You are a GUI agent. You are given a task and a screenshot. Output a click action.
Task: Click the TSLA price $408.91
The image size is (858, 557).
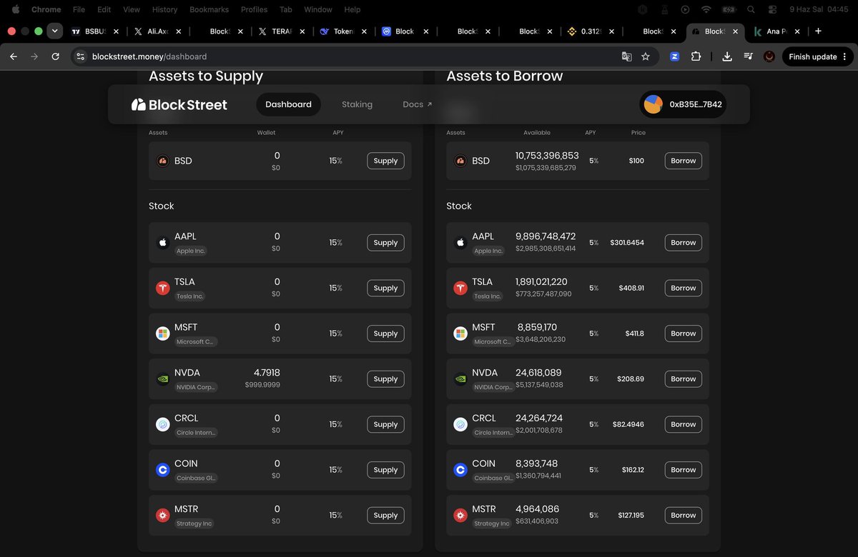click(x=631, y=288)
